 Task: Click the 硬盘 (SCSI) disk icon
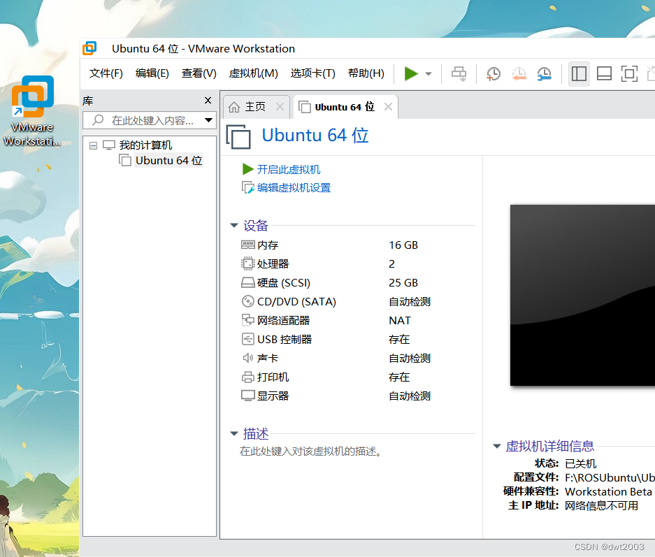click(247, 282)
